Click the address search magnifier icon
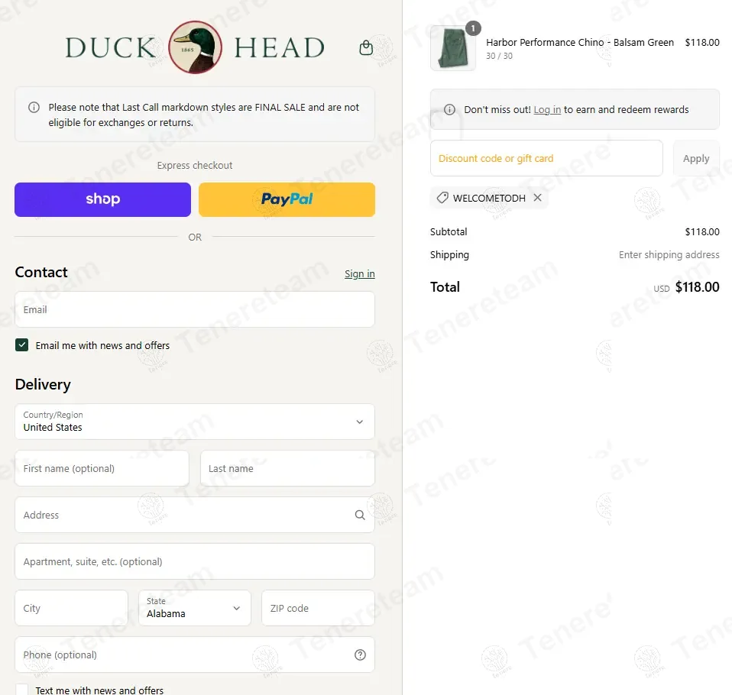The width and height of the screenshot is (732, 695). (360, 516)
